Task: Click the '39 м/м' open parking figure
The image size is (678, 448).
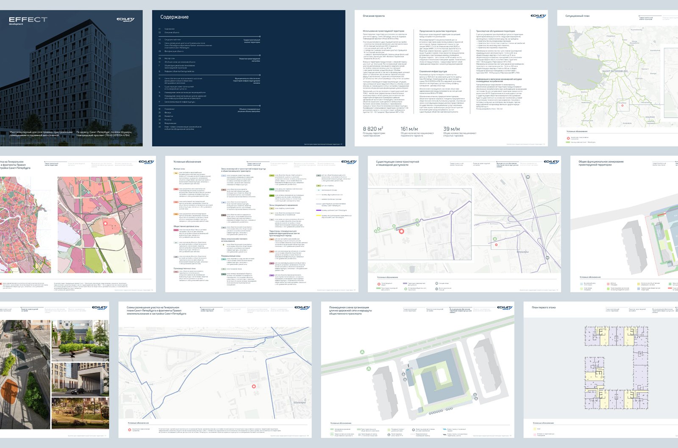Action: [x=452, y=129]
